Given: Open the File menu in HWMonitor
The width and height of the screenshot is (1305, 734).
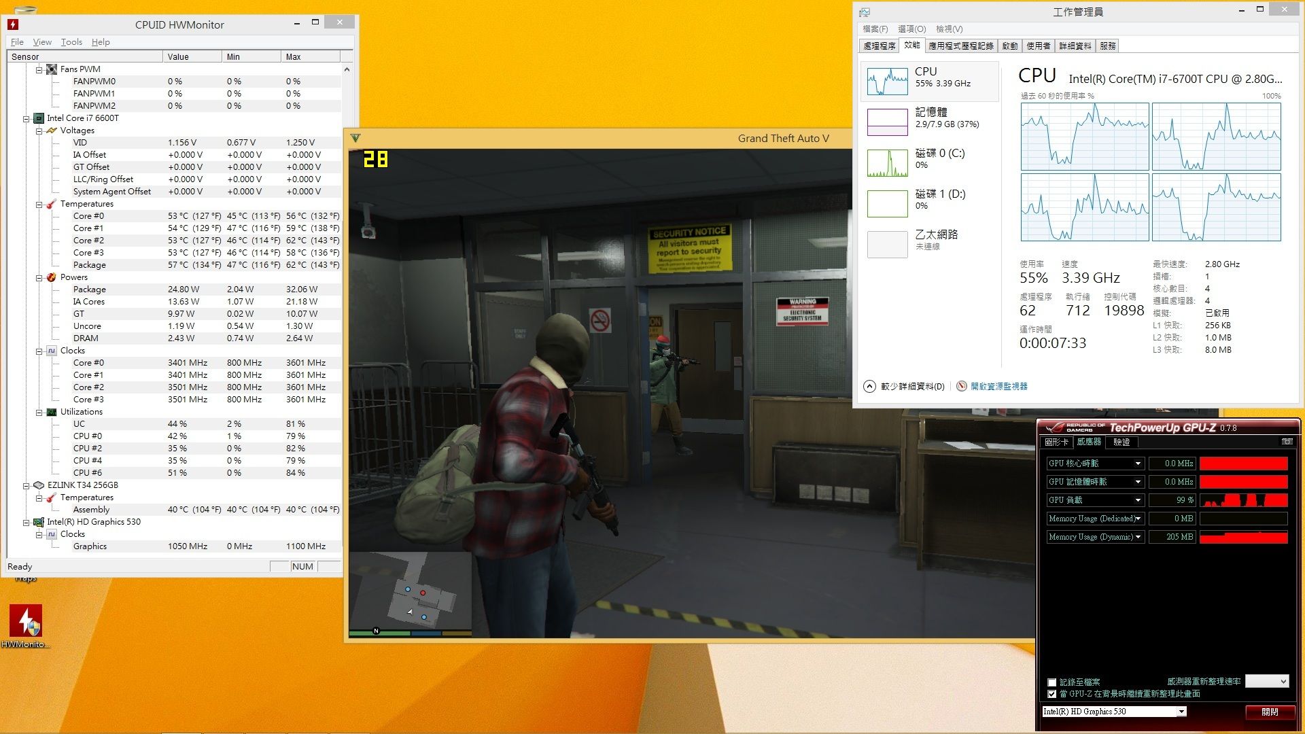Looking at the screenshot, I should [17, 42].
